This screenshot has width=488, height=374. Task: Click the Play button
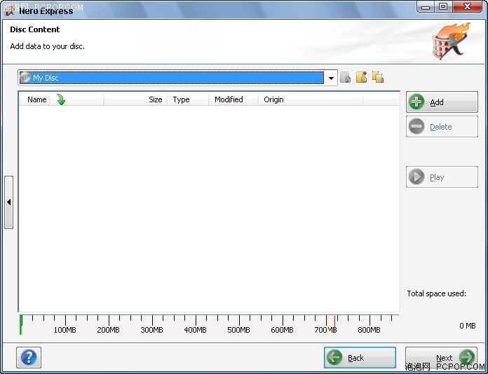coord(442,177)
